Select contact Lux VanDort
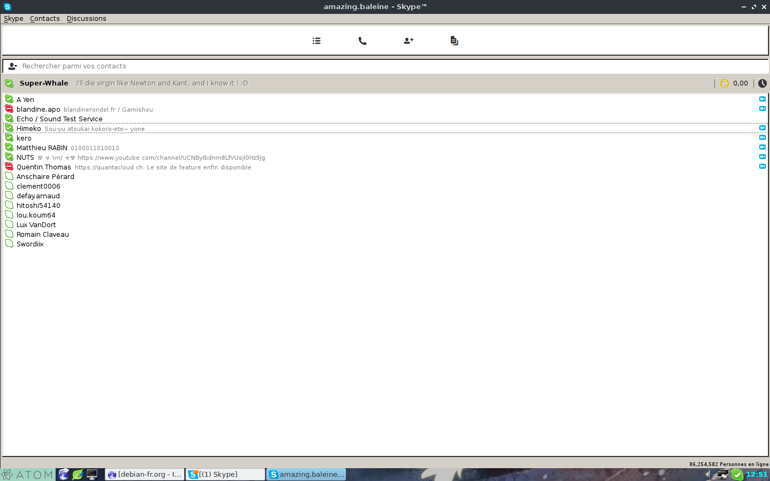 point(385,224)
